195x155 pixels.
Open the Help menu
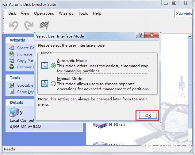97,13
